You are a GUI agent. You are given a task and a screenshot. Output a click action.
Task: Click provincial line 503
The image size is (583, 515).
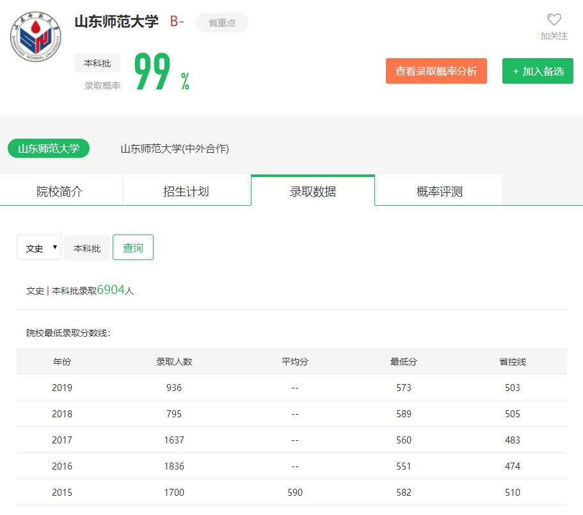513,388
